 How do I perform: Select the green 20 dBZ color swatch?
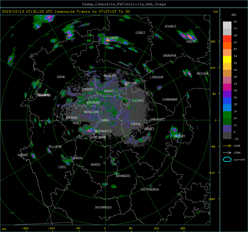[227, 115]
